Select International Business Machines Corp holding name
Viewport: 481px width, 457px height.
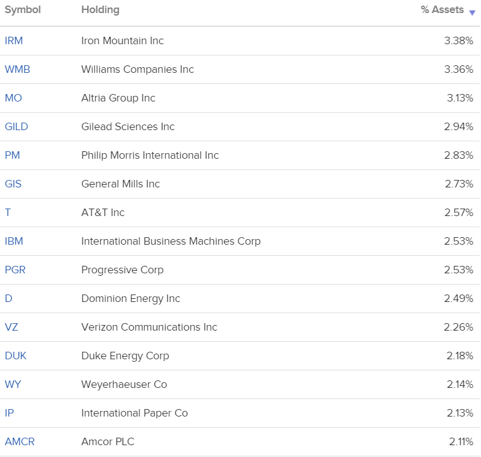171,241
